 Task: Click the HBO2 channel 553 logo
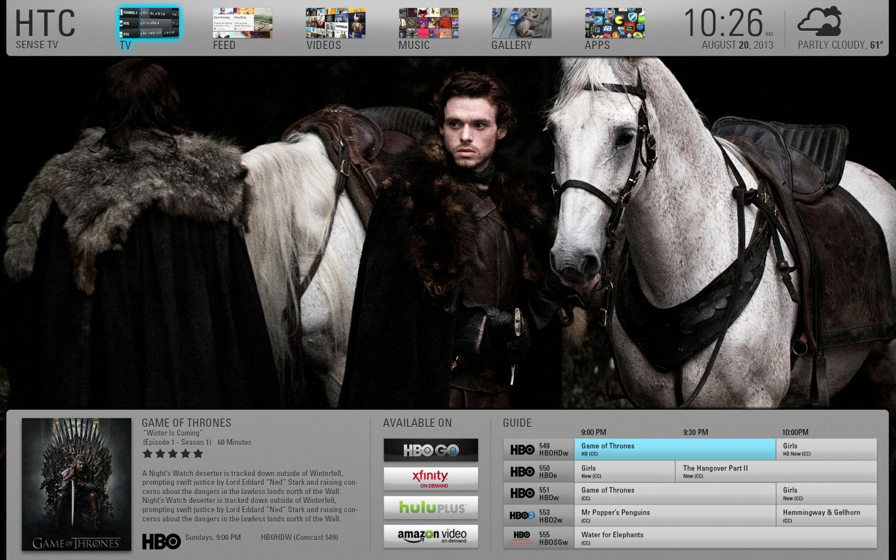coord(522,516)
